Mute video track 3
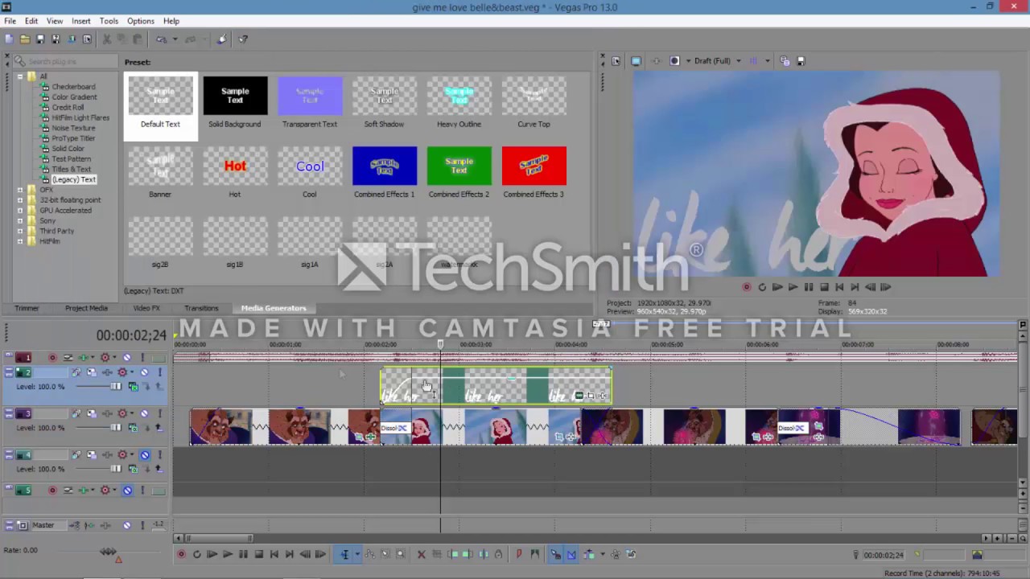 (145, 413)
